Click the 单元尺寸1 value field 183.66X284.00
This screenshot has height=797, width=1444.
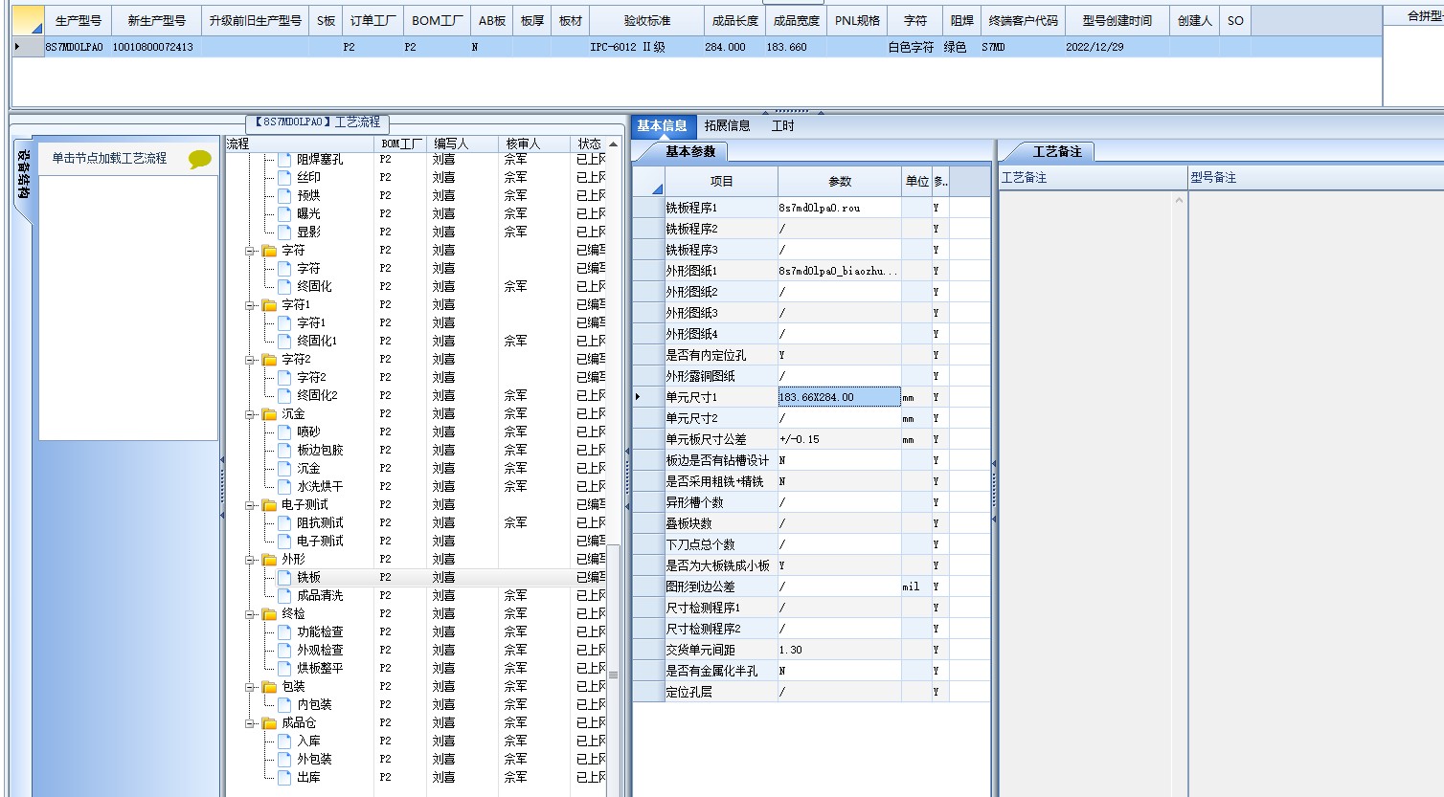tap(840, 397)
